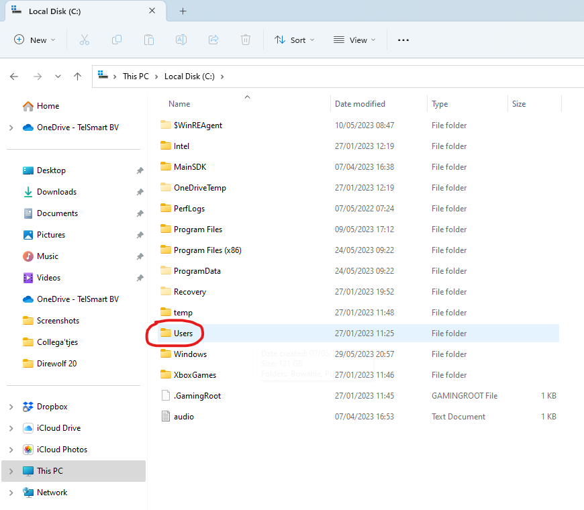Show recent locations dropdown chevron

[58, 76]
